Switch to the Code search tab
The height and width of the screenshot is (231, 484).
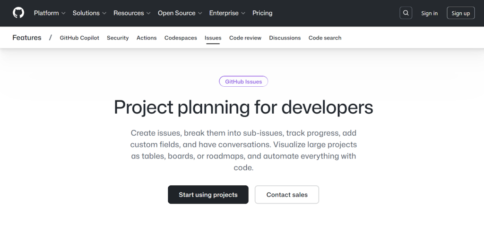325,38
